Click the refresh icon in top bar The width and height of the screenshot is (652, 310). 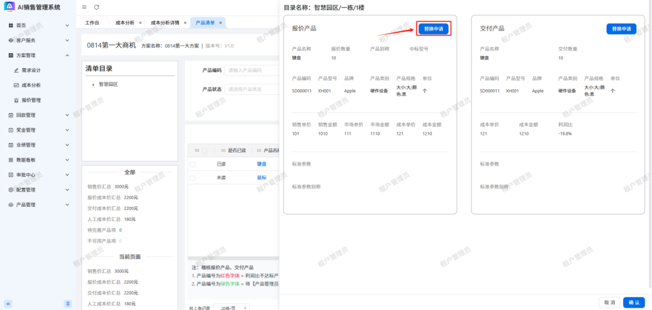[96, 7]
